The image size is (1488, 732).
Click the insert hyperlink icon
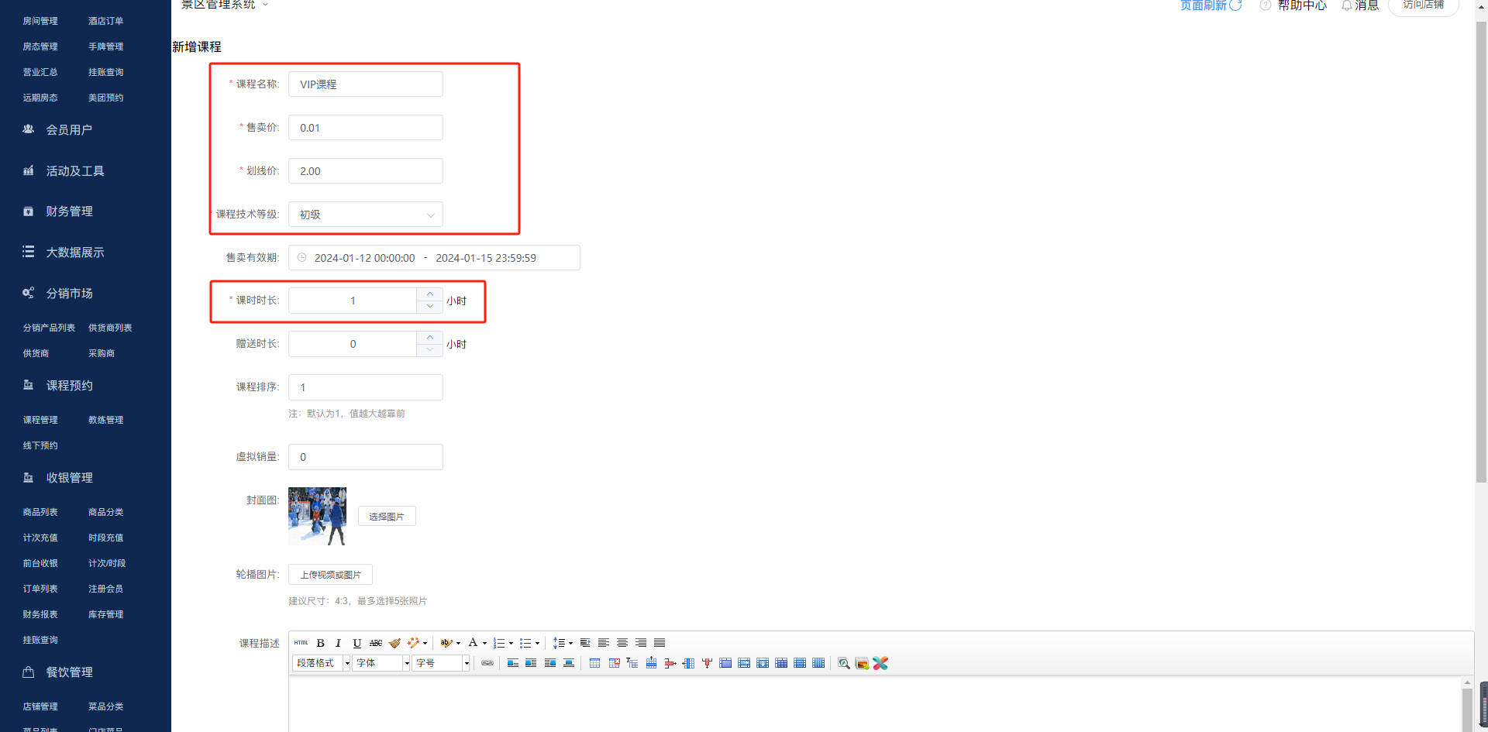(x=487, y=663)
